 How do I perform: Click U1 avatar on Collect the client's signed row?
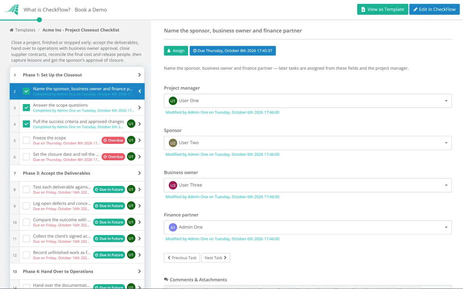coord(131,238)
